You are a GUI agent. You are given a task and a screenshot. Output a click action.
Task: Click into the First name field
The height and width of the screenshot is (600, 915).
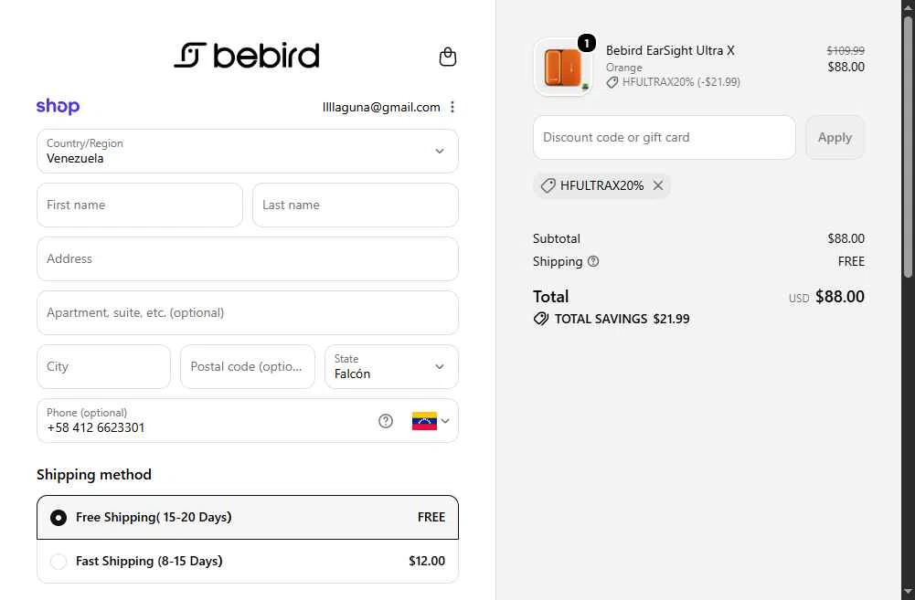[140, 205]
